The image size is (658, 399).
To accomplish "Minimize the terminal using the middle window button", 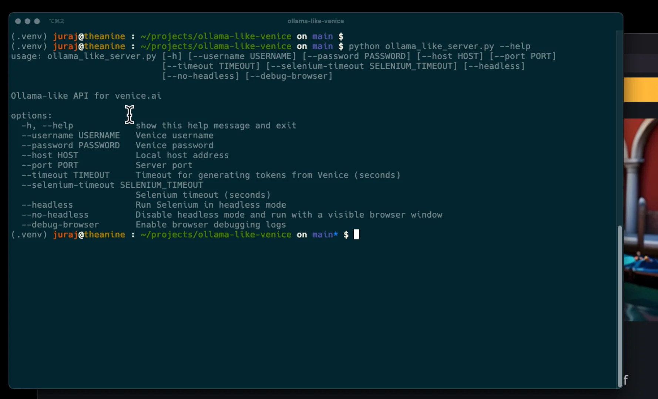I will pos(27,21).
